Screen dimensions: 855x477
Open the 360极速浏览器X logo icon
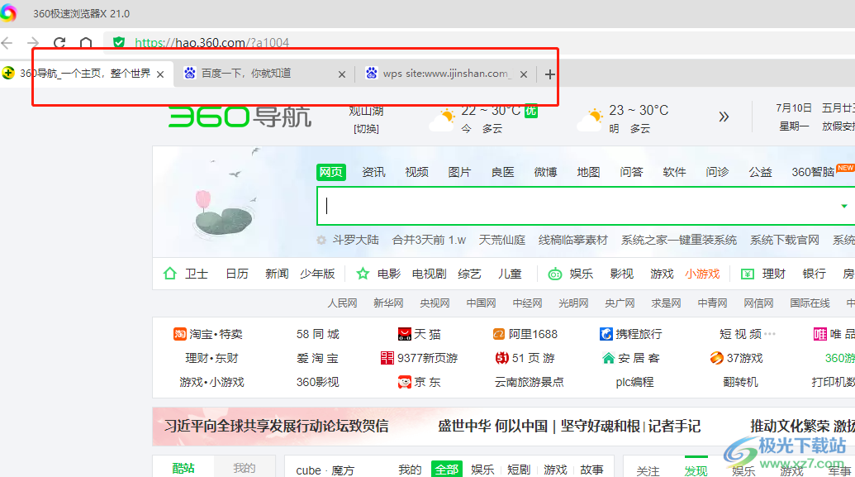(x=8, y=13)
